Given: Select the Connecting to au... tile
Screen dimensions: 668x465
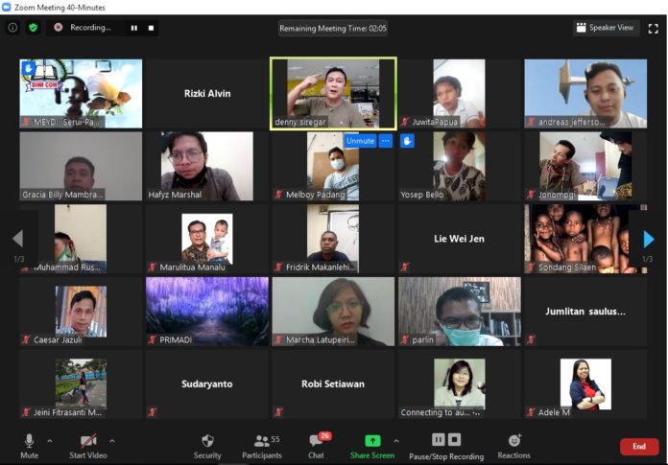Looking at the screenshot, I should tap(459, 384).
